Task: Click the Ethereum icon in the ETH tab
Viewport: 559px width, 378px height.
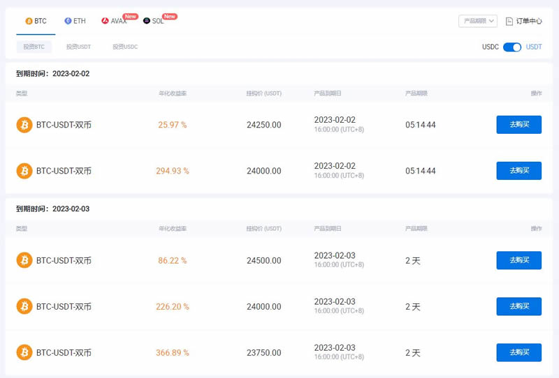Action: 68,21
